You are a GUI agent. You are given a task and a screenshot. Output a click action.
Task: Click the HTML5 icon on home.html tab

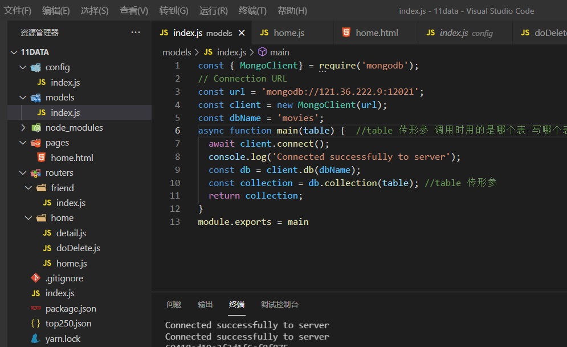click(x=346, y=33)
